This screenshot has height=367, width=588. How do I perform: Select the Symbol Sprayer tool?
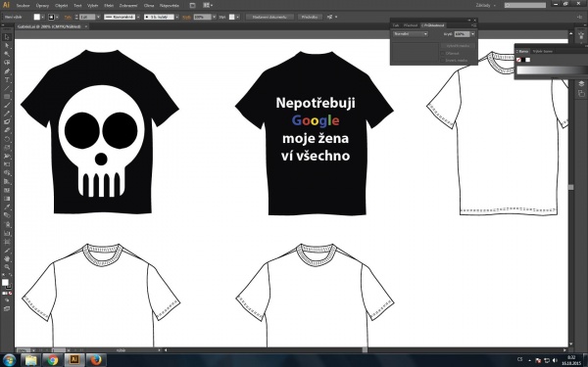point(7,224)
